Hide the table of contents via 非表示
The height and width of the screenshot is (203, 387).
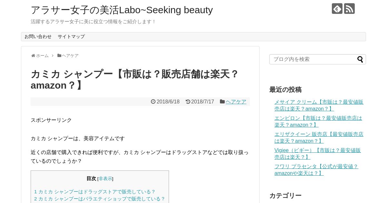click(105, 179)
